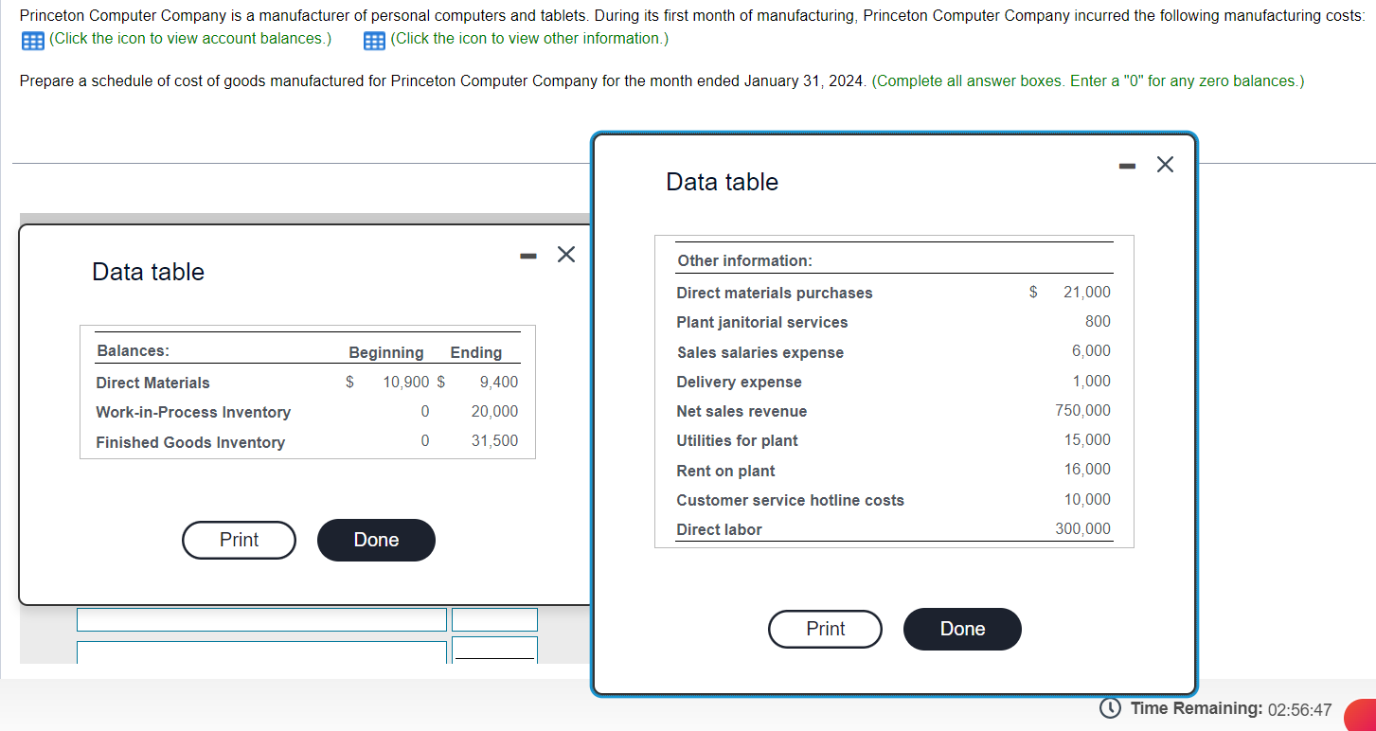Viewport: 1376px width, 731px height.
Task: Click Done in the Balances dialog
Action: click(376, 540)
